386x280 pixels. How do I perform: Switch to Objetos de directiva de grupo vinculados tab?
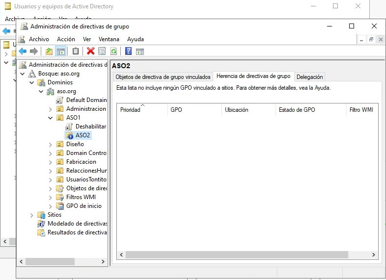coord(163,77)
